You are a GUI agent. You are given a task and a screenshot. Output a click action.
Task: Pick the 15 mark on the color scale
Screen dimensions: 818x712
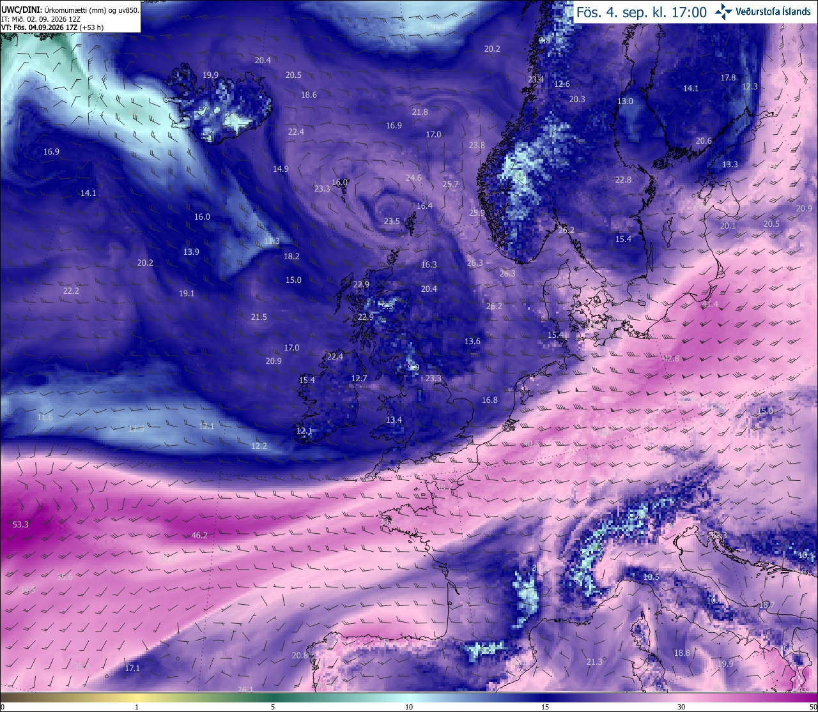click(545, 707)
